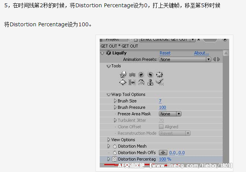Expand the Distortion Percentage property
The width and height of the screenshot is (246, 172).
coord(109,159)
